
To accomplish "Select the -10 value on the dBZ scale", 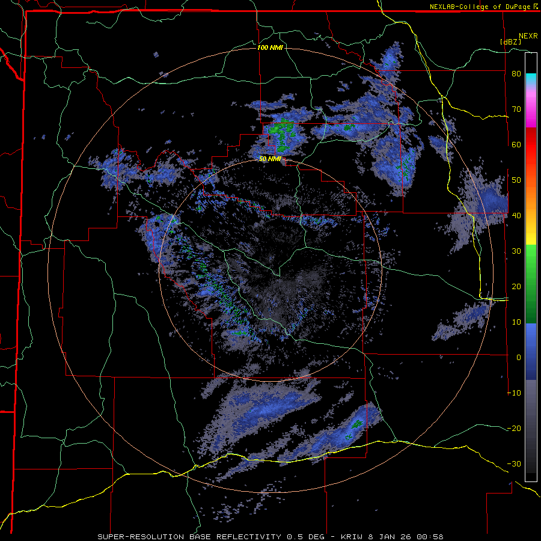I will (x=514, y=393).
